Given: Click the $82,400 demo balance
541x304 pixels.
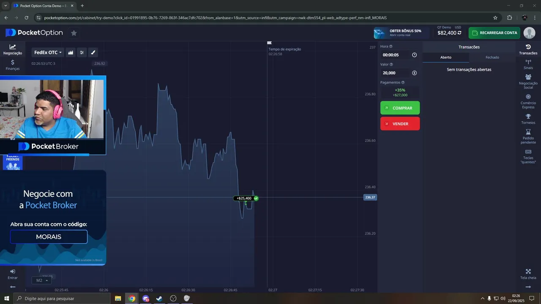Looking at the screenshot, I should point(447,33).
